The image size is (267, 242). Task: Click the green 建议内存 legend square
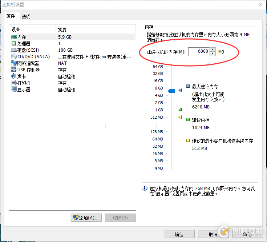coord(188,120)
